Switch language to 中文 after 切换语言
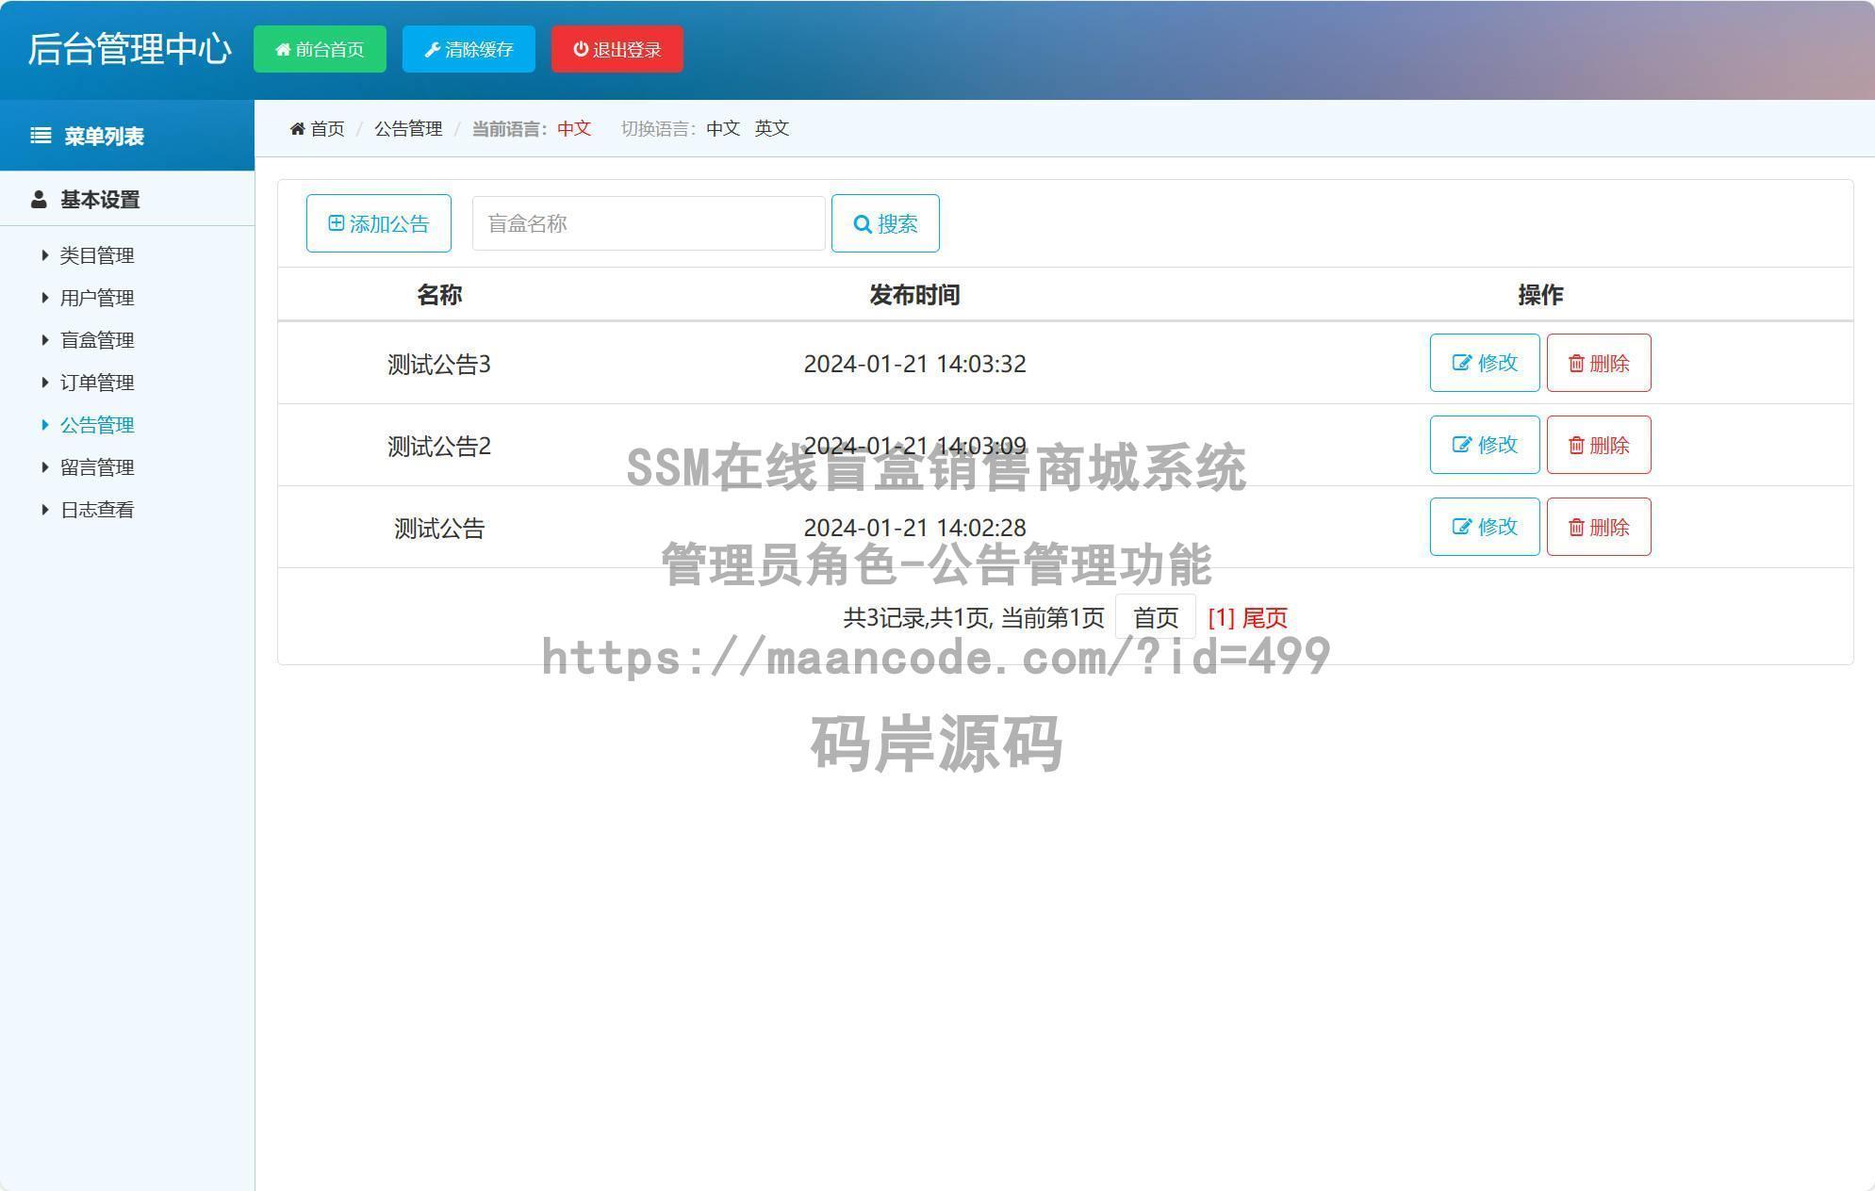 pos(723,128)
